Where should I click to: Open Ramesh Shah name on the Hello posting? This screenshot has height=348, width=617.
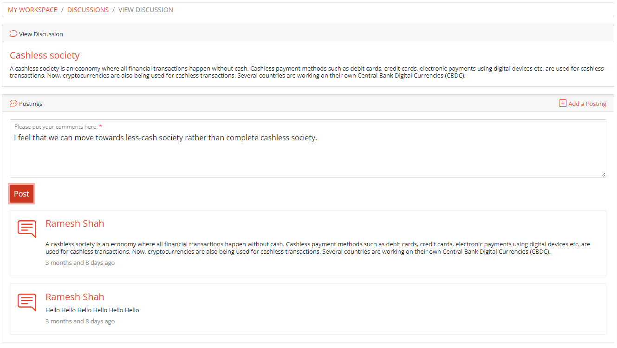(75, 297)
